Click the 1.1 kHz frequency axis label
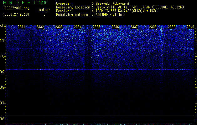 coord(3,41)
